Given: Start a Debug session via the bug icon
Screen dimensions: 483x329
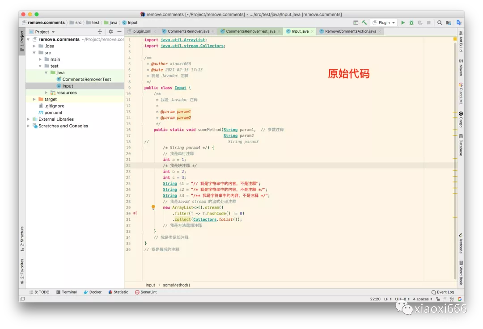Looking at the screenshot, I should pyautogui.click(x=411, y=22).
